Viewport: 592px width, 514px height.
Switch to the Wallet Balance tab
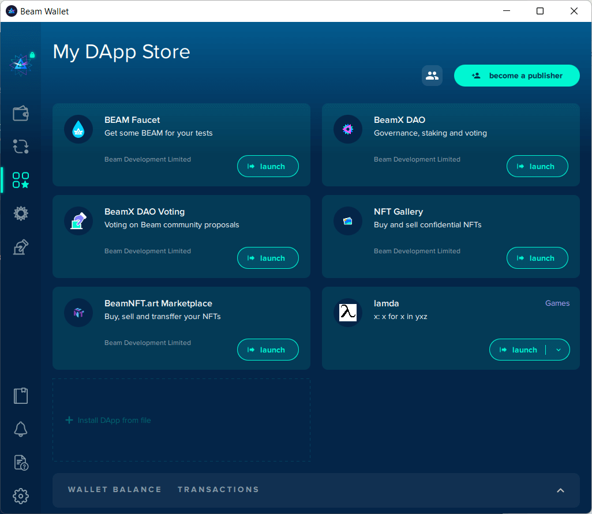tap(114, 489)
